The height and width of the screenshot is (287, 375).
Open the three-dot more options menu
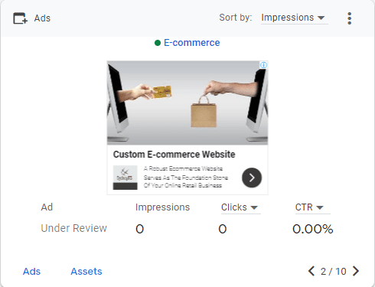click(349, 18)
